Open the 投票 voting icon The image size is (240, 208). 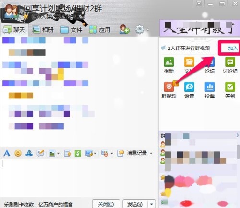(x=210, y=90)
